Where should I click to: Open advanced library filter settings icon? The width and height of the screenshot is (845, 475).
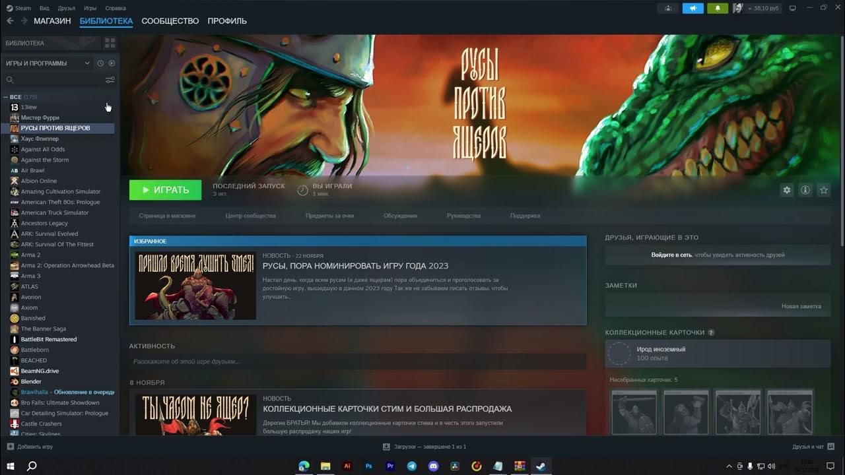(110, 80)
